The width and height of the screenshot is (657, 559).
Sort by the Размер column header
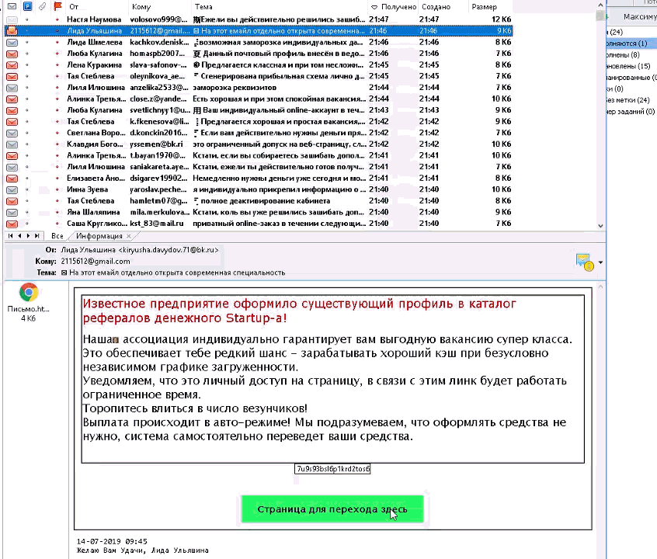(484, 7)
